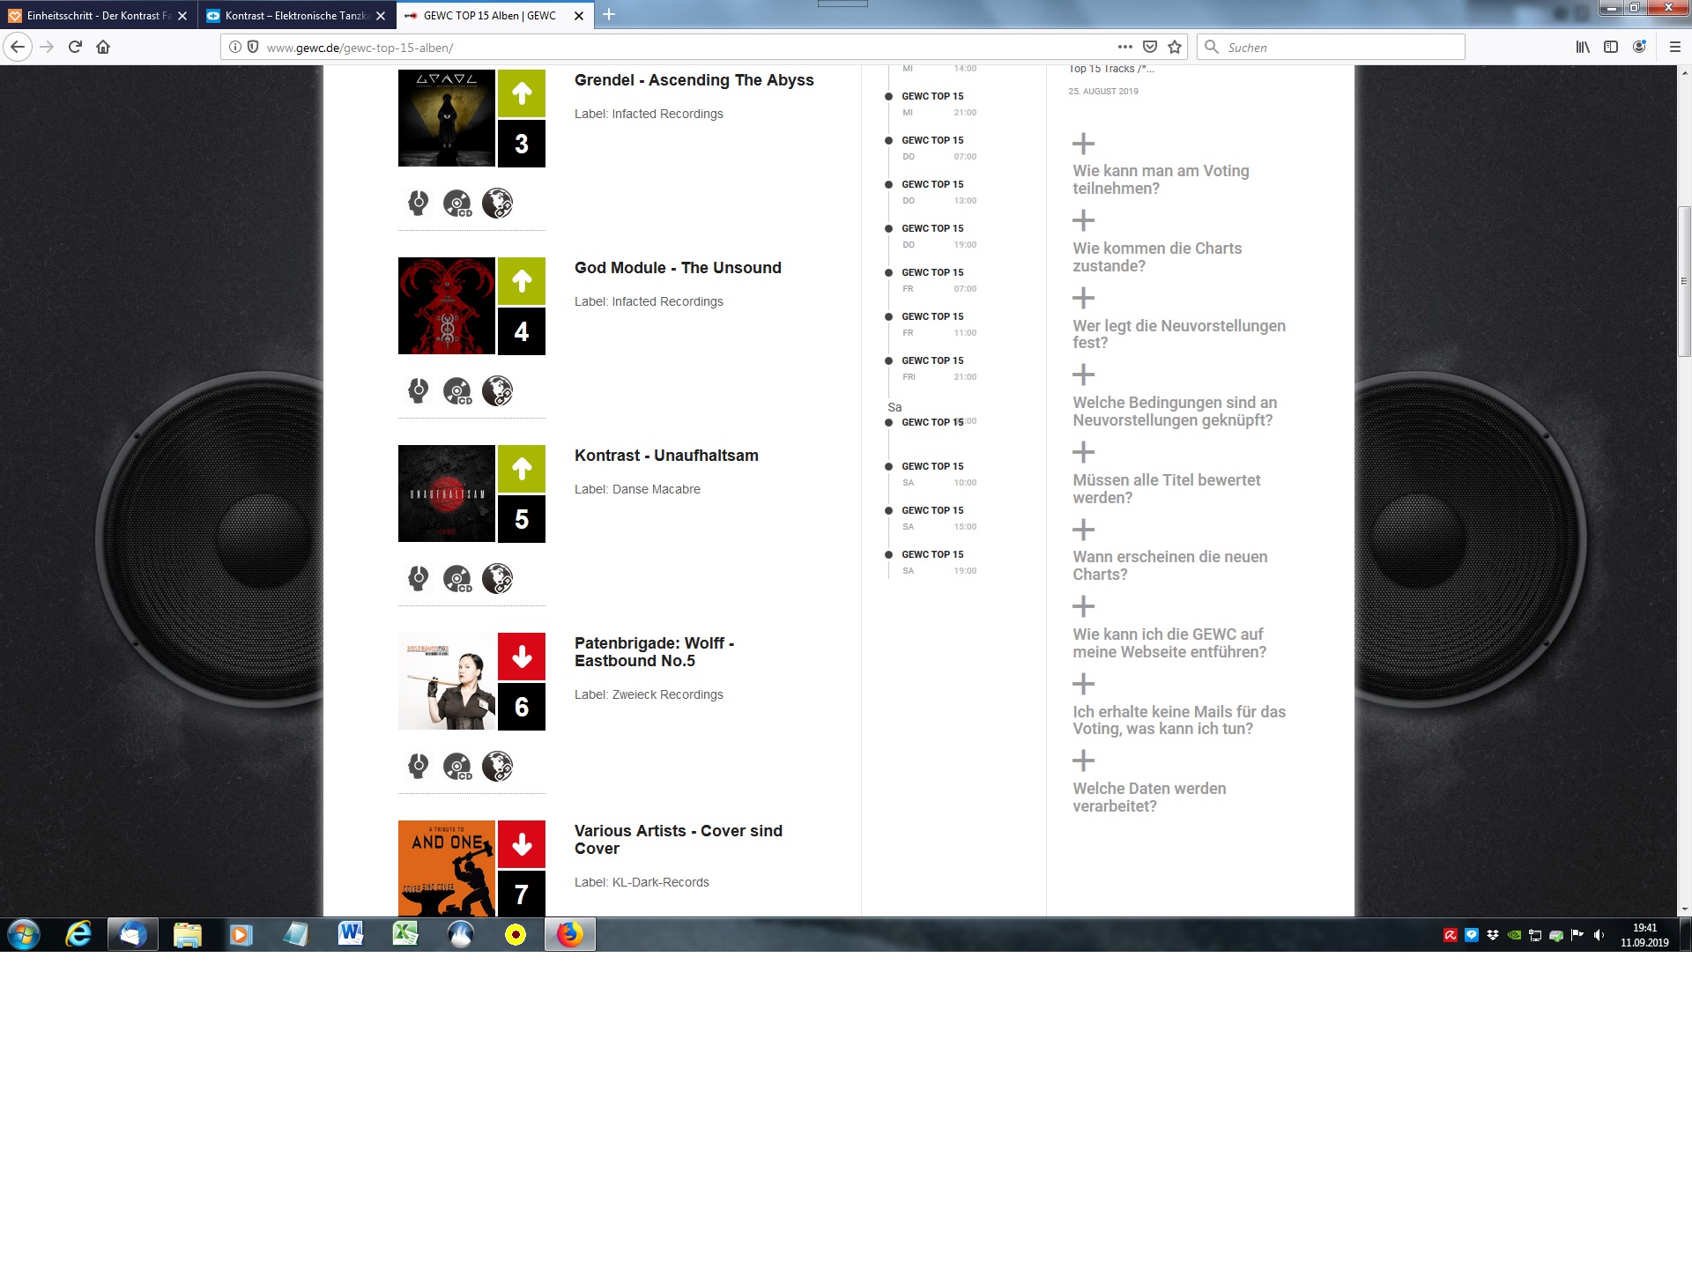Click the CD icon under God Module album
Screen dimensions: 1692x1269
457,391
